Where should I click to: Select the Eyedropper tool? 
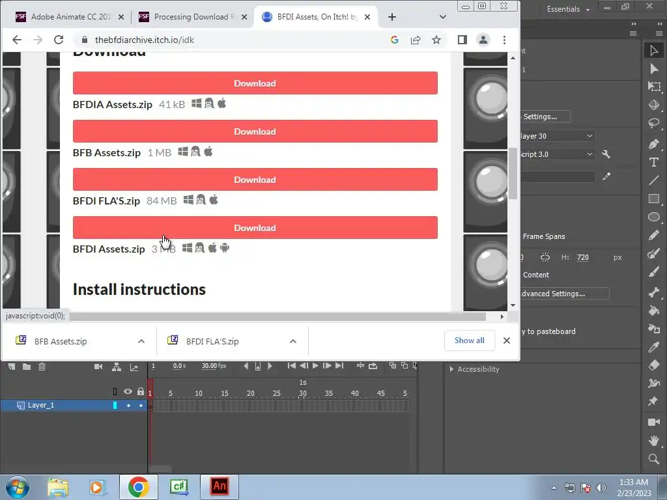click(654, 347)
